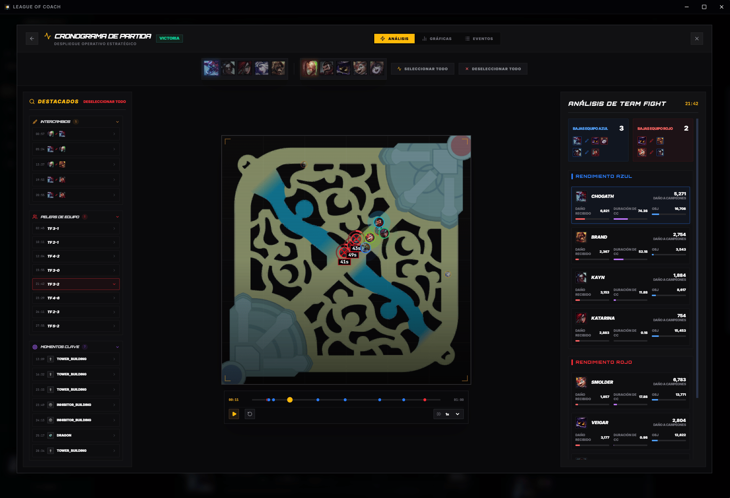The height and width of the screenshot is (498, 730).
Task: Click the dragon icon in the 25:17 row
Action: point(51,435)
